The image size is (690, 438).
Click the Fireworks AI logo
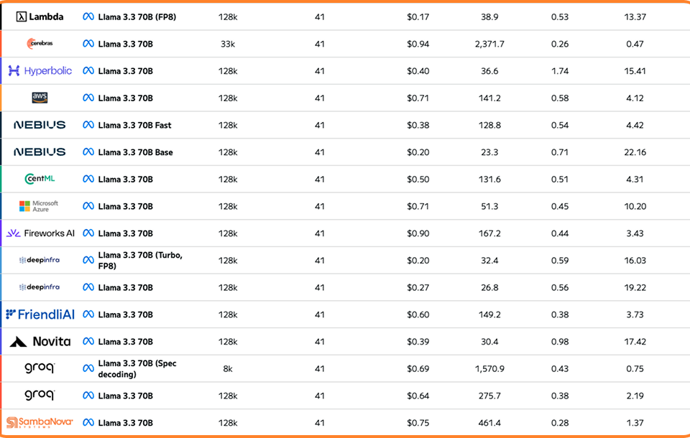click(x=40, y=233)
